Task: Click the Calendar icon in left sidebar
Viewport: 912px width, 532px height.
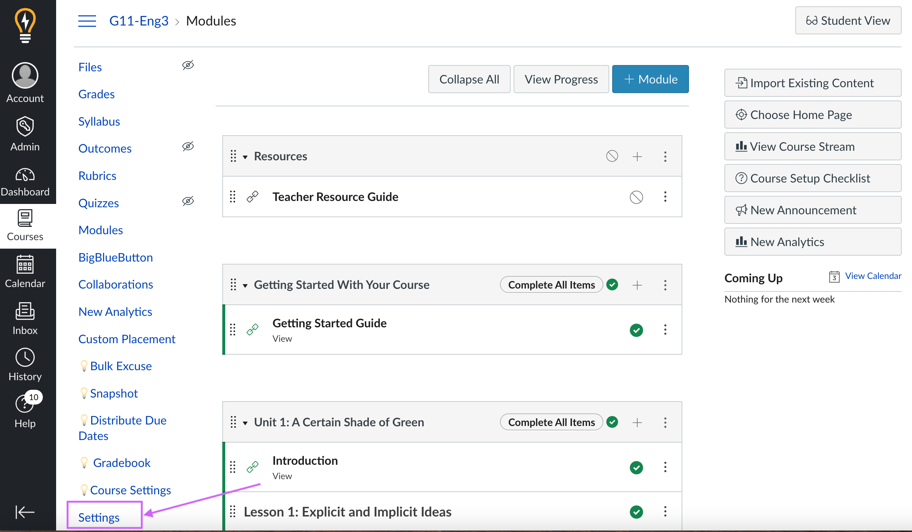Action: (x=25, y=265)
